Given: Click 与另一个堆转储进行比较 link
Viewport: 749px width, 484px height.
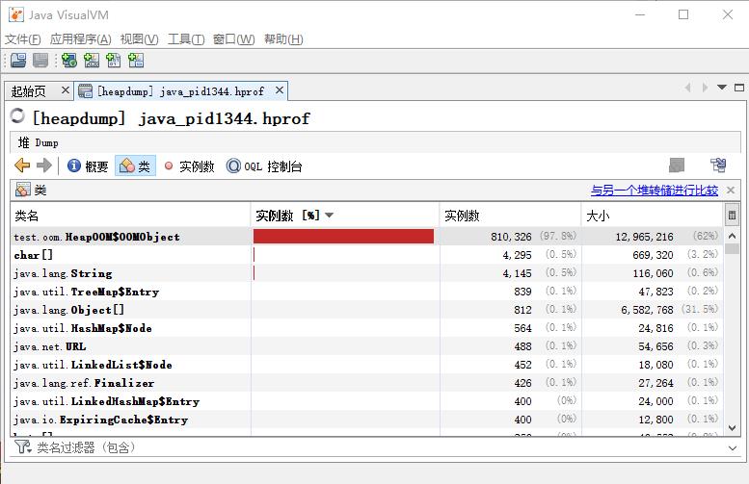Looking at the screenshot, I should pyautogui.click(x=655, y=191).
